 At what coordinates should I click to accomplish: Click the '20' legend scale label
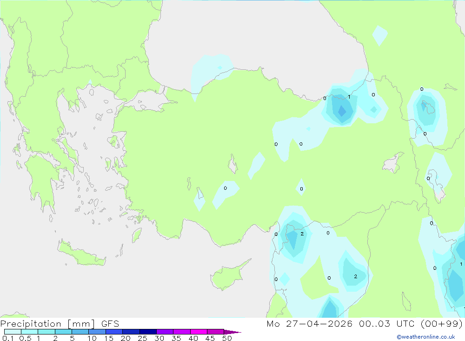point(126,338)
